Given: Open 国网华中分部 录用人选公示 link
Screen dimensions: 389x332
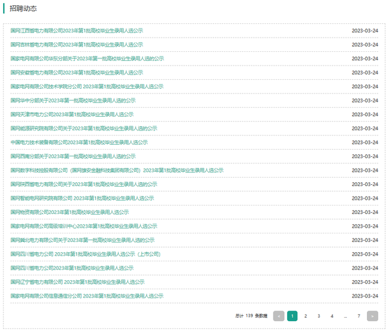Looking at the screenshot, I should coord(73,101).
